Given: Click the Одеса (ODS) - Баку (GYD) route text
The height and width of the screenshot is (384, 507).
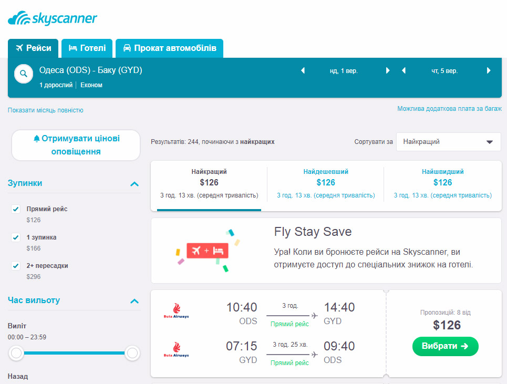Looking at the screenshot, I should point(91,70).
